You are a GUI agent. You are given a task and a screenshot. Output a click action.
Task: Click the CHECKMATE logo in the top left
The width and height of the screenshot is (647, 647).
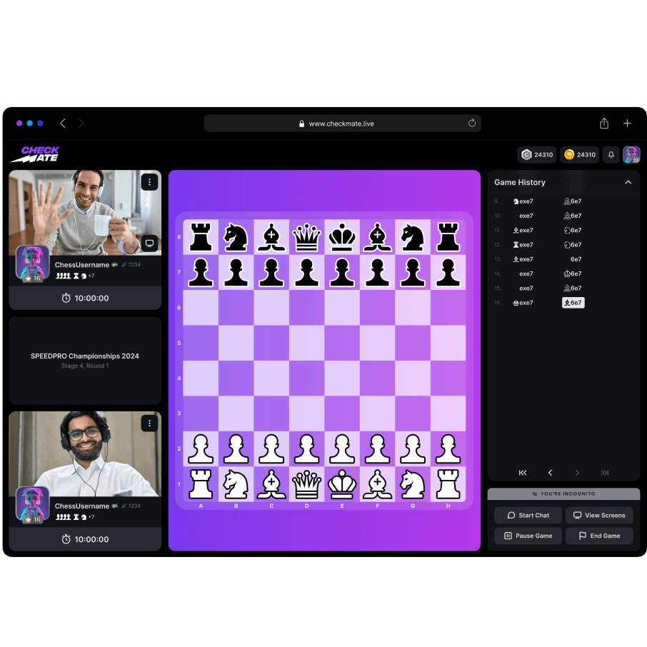[x=36, y=154]
